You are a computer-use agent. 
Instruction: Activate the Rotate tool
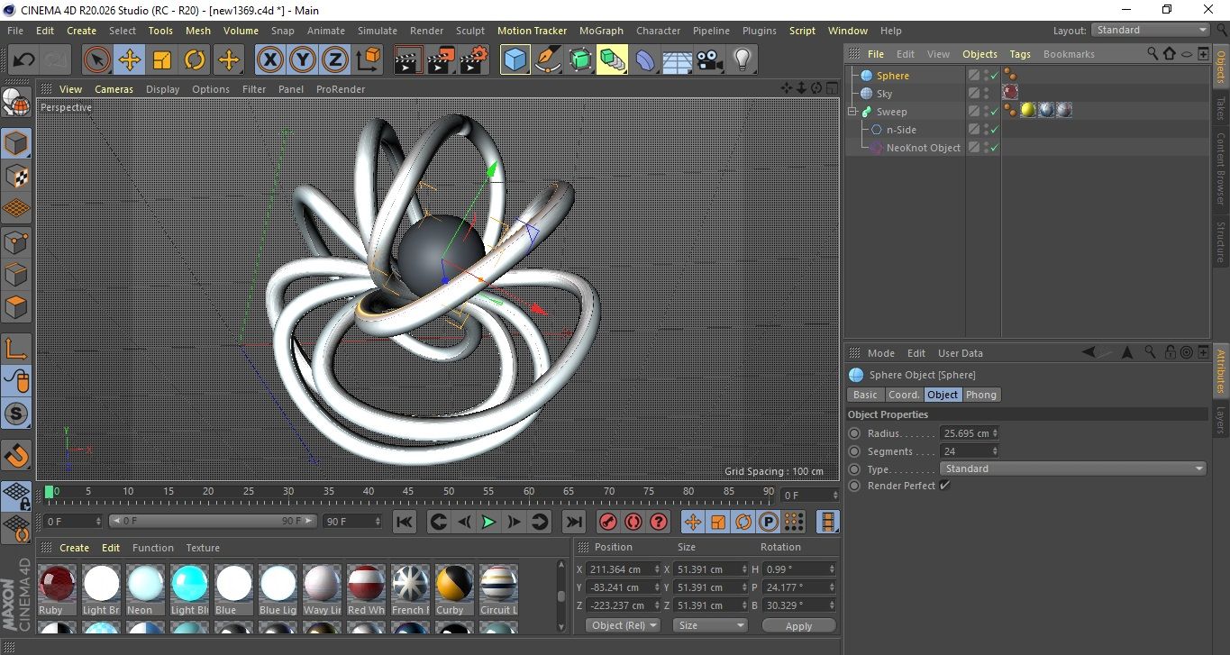(195, 60)
